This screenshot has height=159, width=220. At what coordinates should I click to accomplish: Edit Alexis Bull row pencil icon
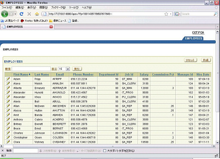8,101
